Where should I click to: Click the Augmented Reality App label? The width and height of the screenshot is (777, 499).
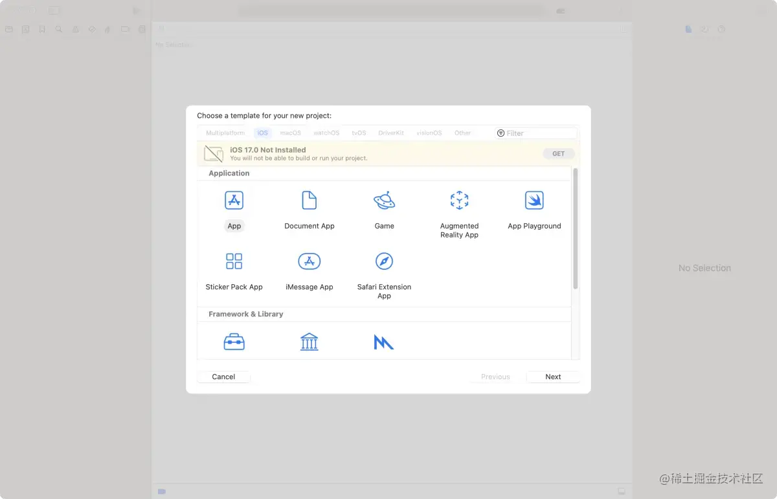[459, 230]
